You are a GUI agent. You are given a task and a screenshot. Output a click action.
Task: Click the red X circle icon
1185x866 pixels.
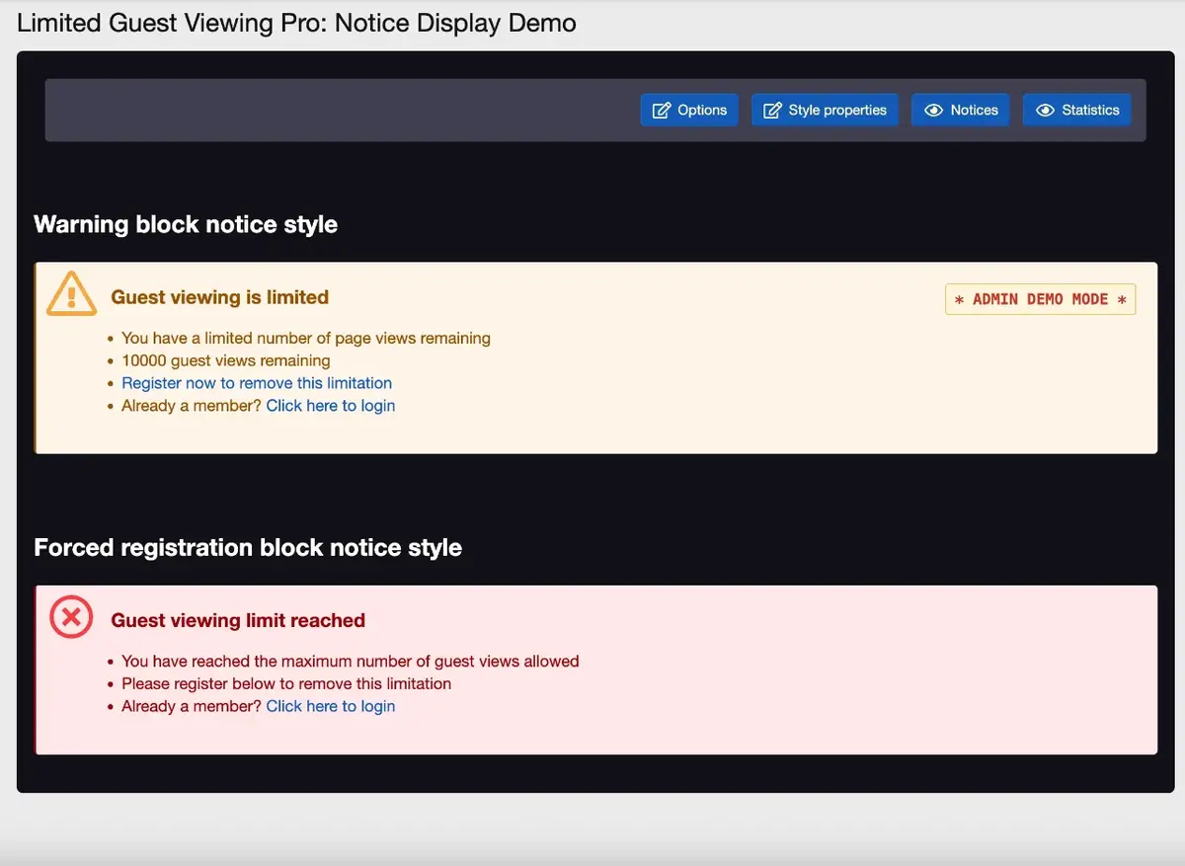tap(71, 618)
